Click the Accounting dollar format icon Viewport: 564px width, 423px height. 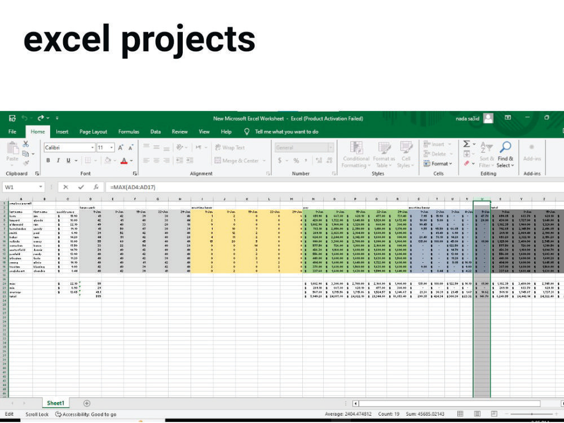pyautogui.click(x=280, y=160)
